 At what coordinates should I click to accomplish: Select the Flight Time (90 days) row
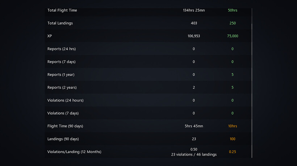coord(65,126)
